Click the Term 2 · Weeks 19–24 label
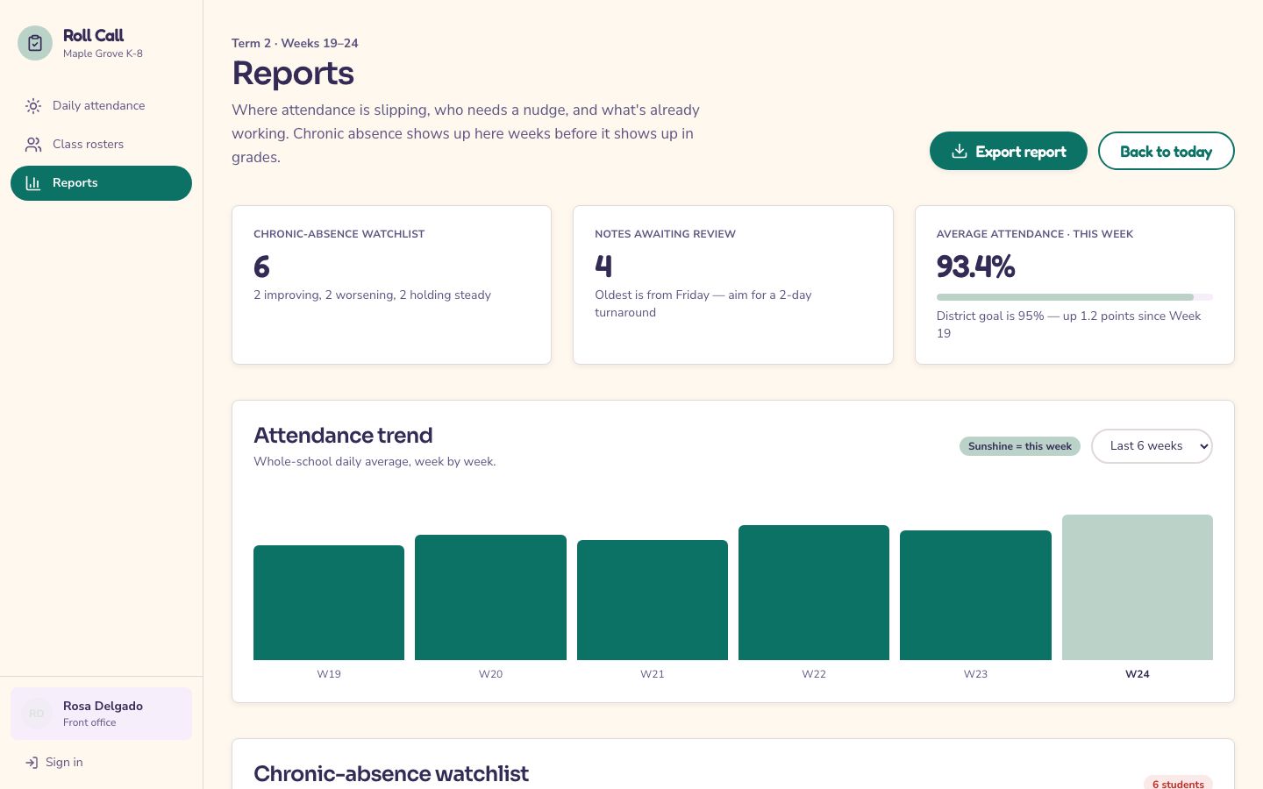 (295, 43)
